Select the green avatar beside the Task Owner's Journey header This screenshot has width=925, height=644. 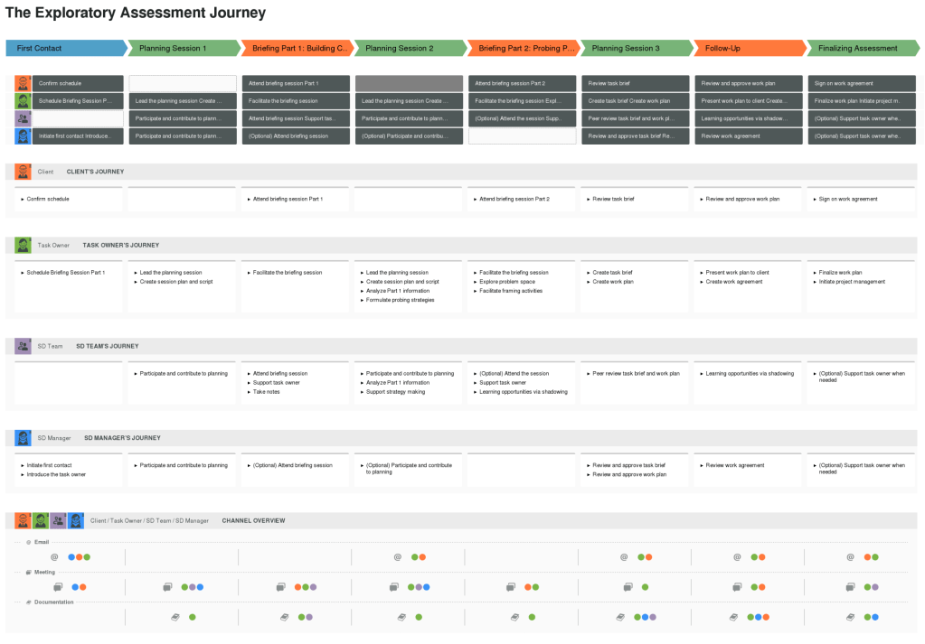point(23,245)
